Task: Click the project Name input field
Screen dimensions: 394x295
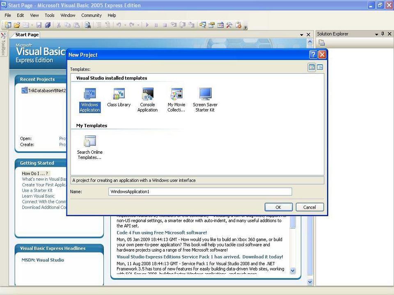Action: click(200, 192)
